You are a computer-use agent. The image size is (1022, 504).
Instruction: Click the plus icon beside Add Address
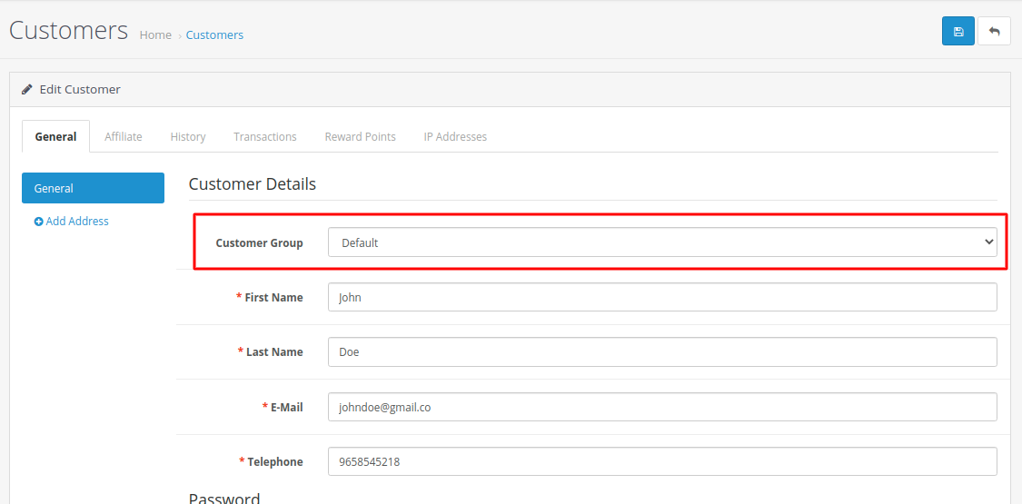point(38,222)
